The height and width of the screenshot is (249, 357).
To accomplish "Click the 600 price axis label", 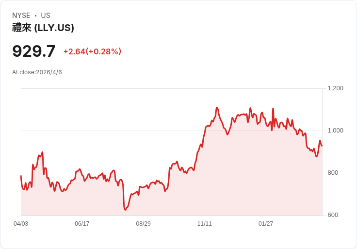I will tap(333, 215).
